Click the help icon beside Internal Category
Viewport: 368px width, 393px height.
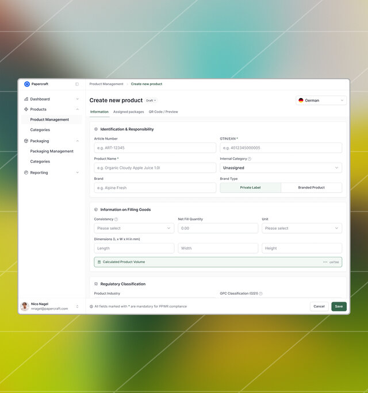(x=250, y=159)
